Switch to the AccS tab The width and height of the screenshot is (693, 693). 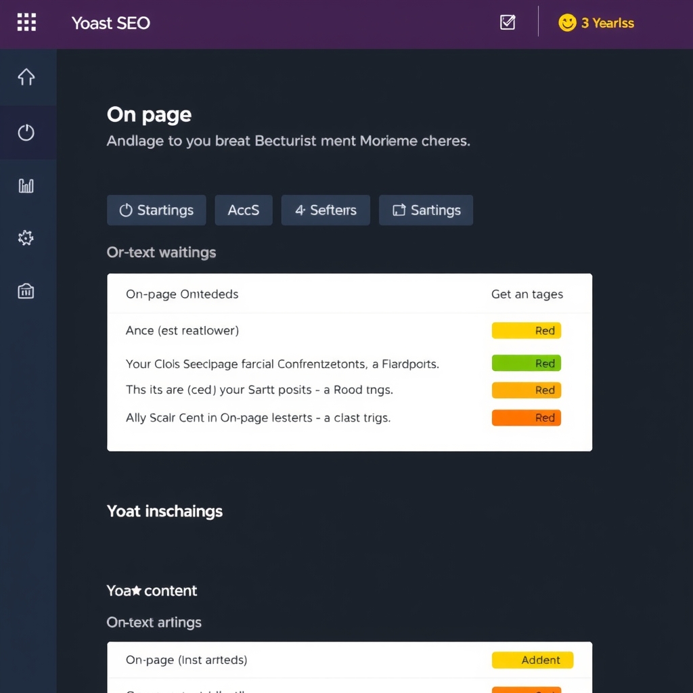click(x=244, y=210)
